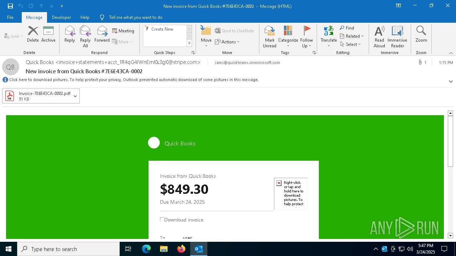Viewport: 456px width, 256px height.
Task: Click the PDF attachment icon
Action: [10, 96]
